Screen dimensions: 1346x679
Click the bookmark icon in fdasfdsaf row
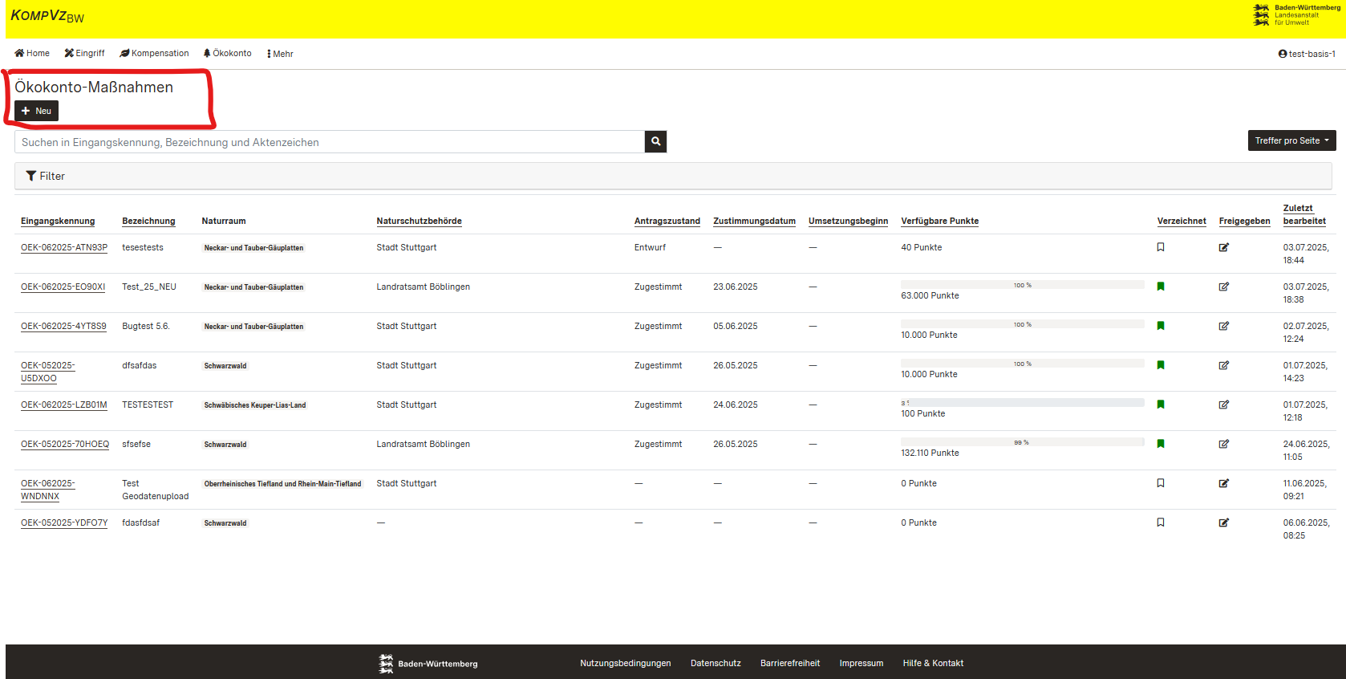click(1160, 522)
